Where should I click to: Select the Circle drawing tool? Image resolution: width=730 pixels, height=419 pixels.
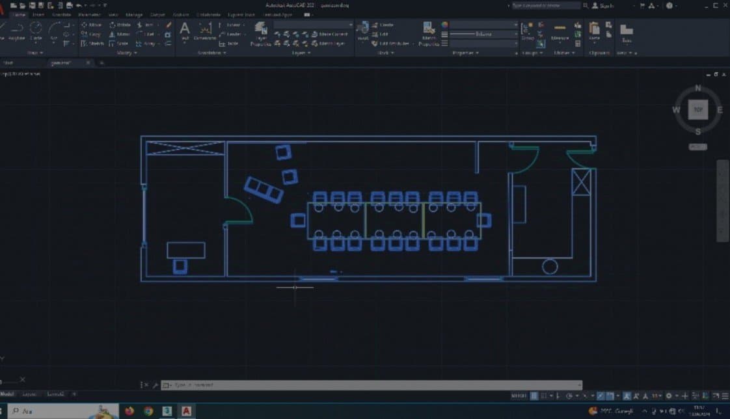pyautogui.click(x=36, y=31)
